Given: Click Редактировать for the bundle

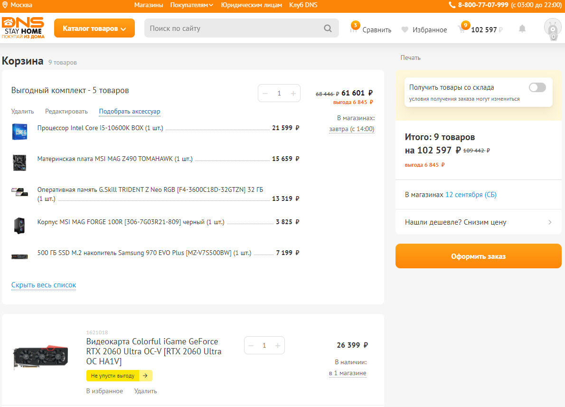Looking at the screenshot, I should tap(66, 112).
